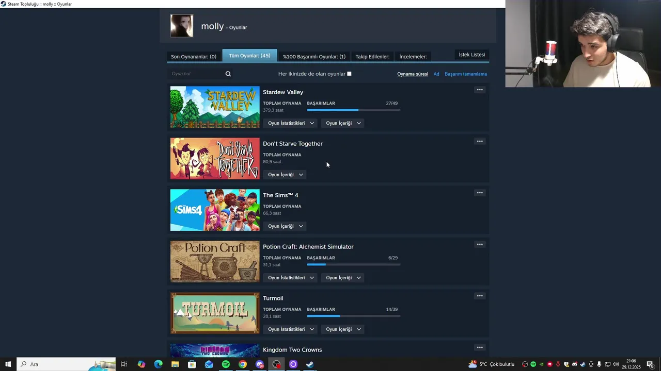
Task: Expand Oyun İstatistikleri for Stardew Valley
Action: [x=291, y=123]
